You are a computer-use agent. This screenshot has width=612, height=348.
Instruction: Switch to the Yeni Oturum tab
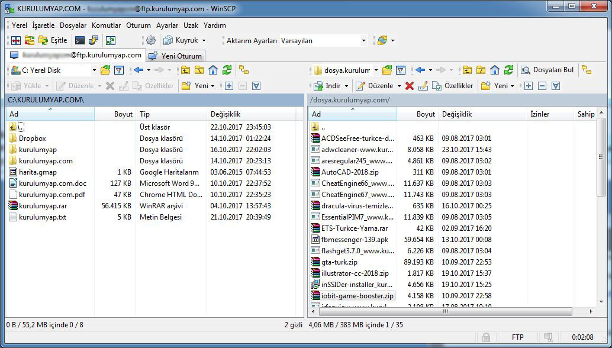(x=176, y=56)
